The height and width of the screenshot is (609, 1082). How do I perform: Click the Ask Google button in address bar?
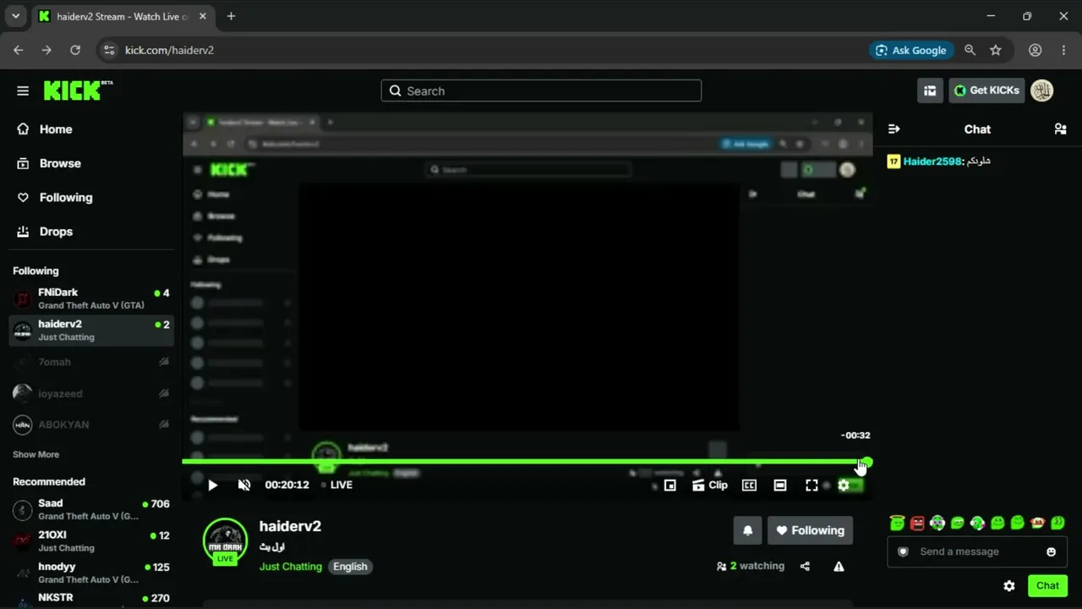click(x=911, y=50)
